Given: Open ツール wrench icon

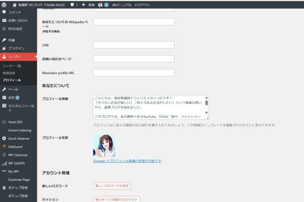Looking at the screenshot, I should point(4,89).
